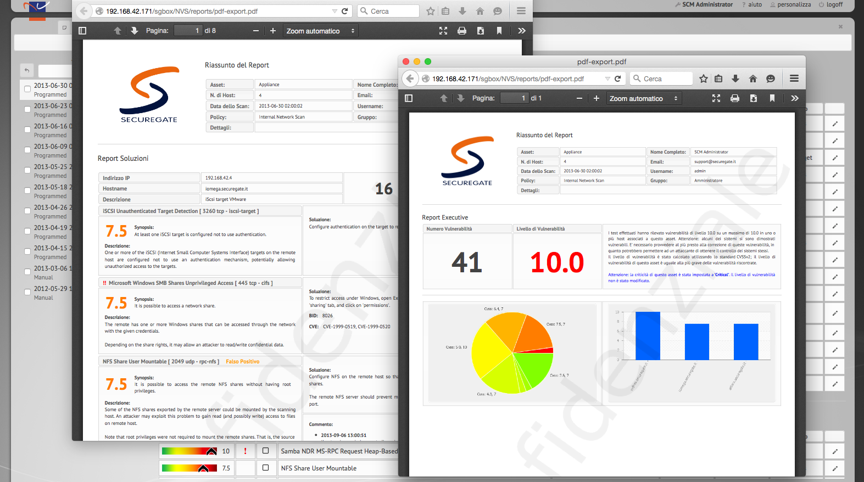Zoom in with plus in front PDF viewer
The height and width of the screenshot is (482, 864).
click(x=597, y=98)
